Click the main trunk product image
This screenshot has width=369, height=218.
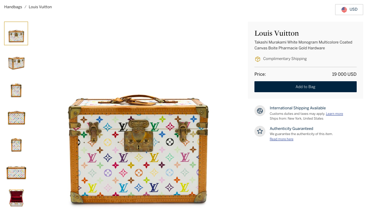coord(139,149)
